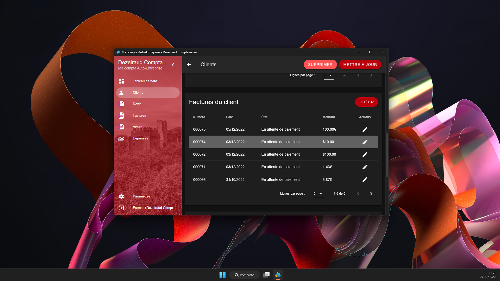
Task: Open the Avoirs section icon
Action: click(x=121, y=127)
